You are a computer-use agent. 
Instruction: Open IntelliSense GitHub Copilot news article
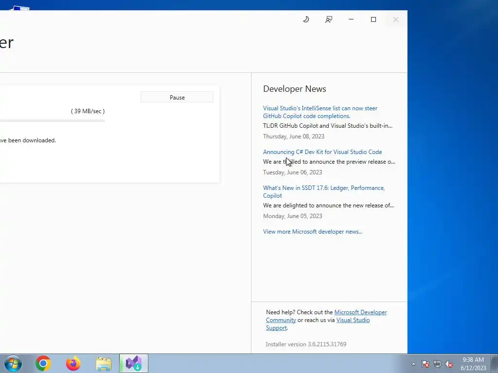tap(320, 112)
